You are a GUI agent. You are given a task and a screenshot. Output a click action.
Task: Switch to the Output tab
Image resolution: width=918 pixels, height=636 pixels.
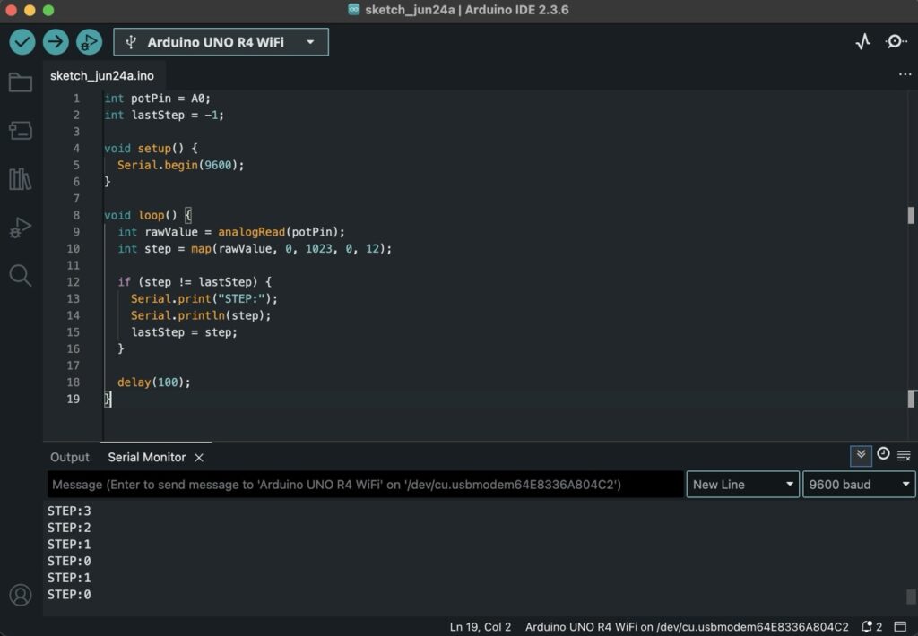(x=70, y=458)
